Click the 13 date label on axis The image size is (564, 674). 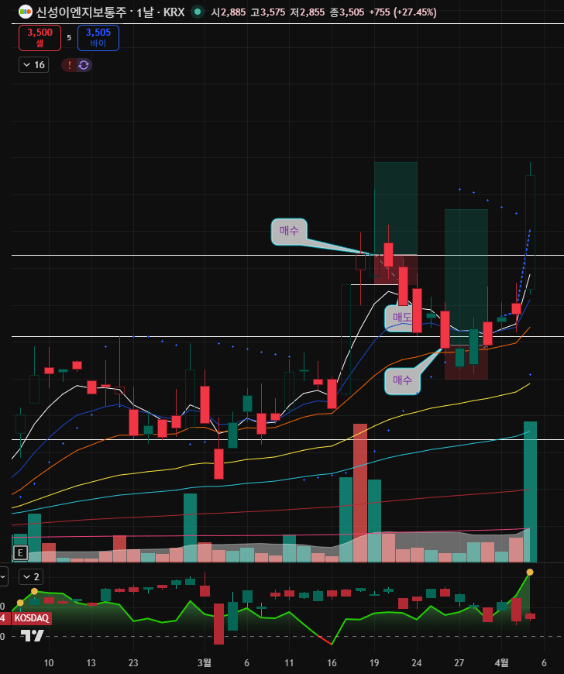[91, 662]
